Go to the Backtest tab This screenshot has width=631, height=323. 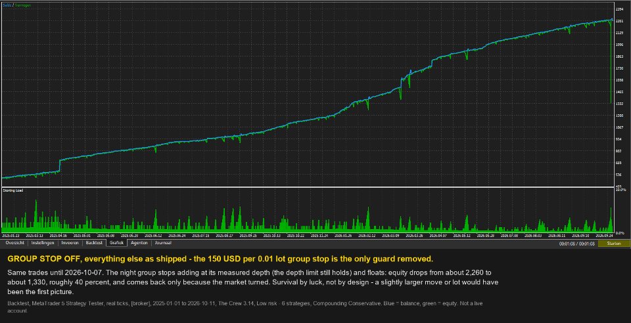point(94,243)
